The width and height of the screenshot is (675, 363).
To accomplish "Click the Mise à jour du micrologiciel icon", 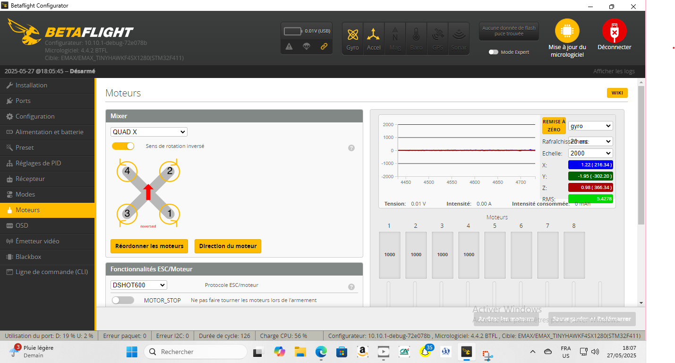I will tap(567, 32).
